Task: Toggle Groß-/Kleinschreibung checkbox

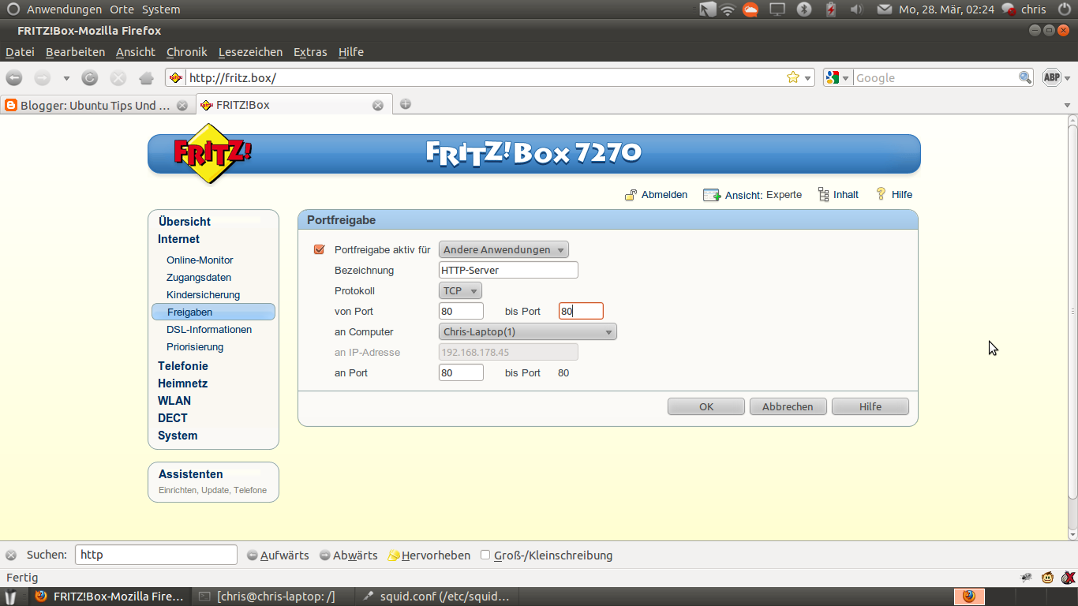Action: click(x=485, y=555)
